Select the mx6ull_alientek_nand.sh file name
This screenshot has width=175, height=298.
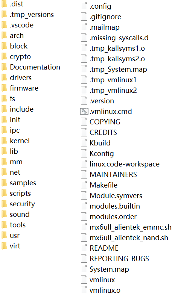(129, 238)
